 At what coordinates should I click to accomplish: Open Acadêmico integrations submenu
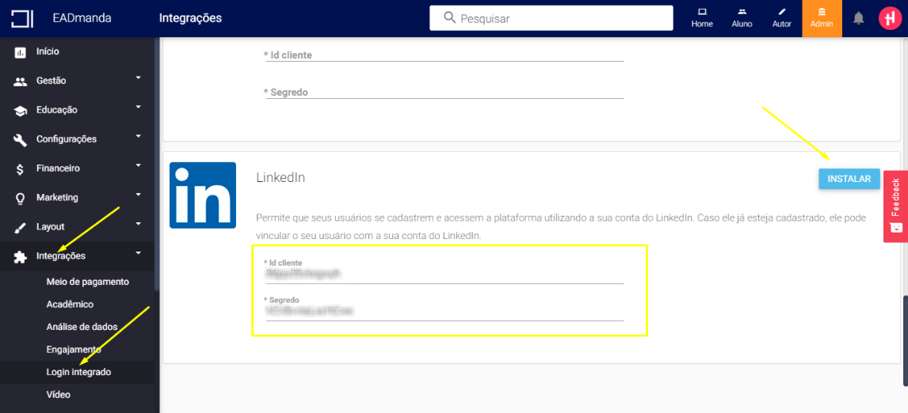coord(70,305)
